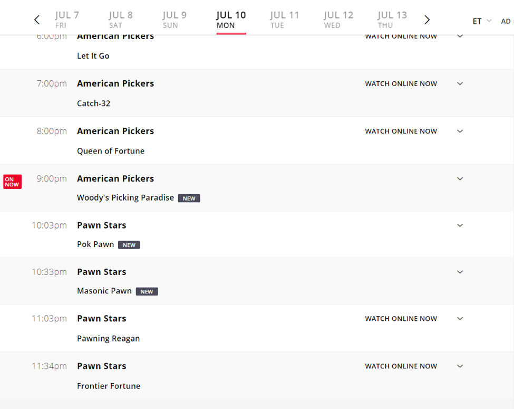Image resolution: width=514 pixels, height=409 pixels.
Task: Open American Pickers title at 8:00pm
Action: pos(115,131)
